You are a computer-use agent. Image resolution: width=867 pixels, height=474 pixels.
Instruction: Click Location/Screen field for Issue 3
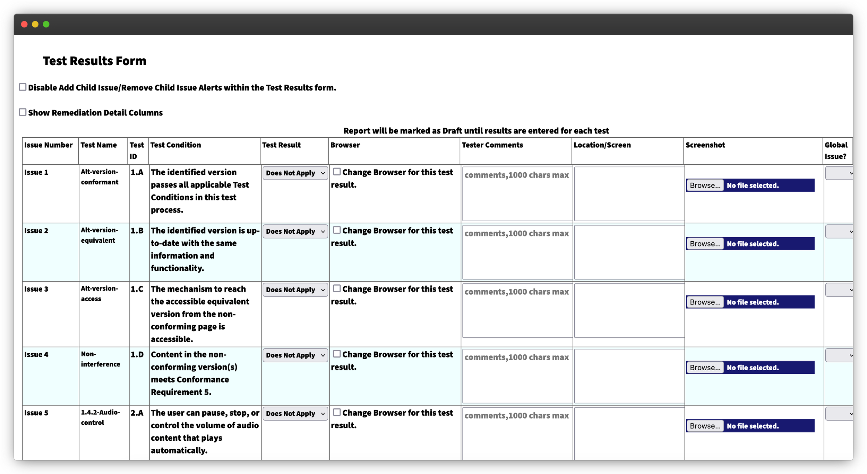tap(629, 310)
